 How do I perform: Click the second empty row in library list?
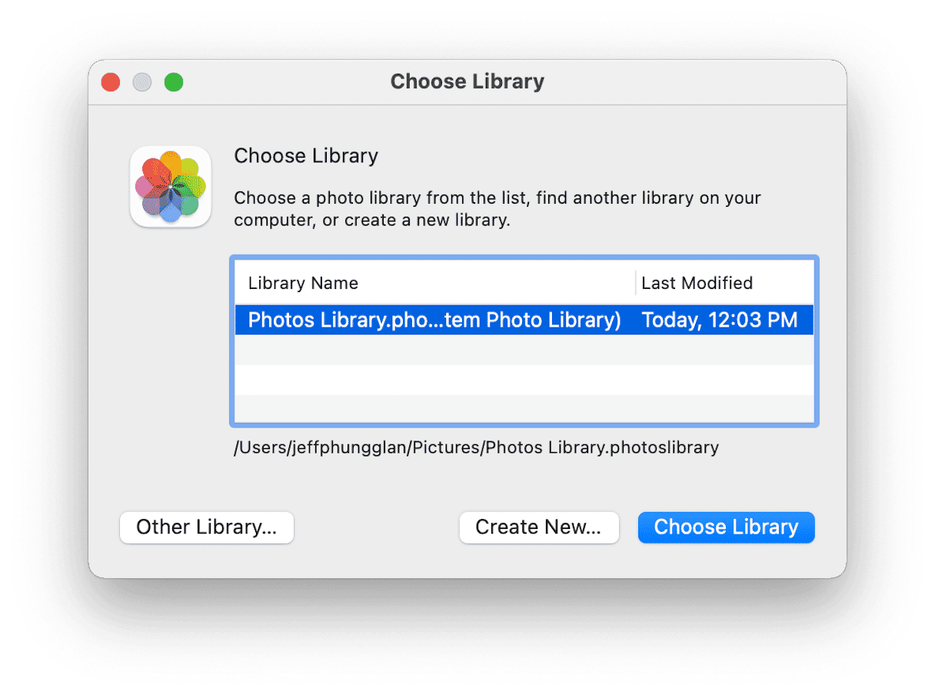(523, 380)
